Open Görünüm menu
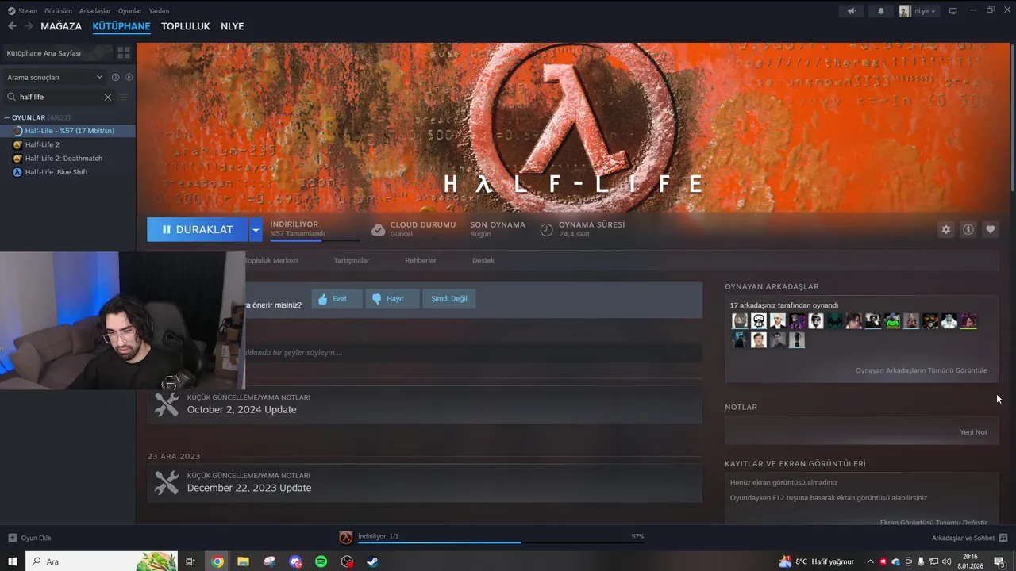 (x=58, y=11)
